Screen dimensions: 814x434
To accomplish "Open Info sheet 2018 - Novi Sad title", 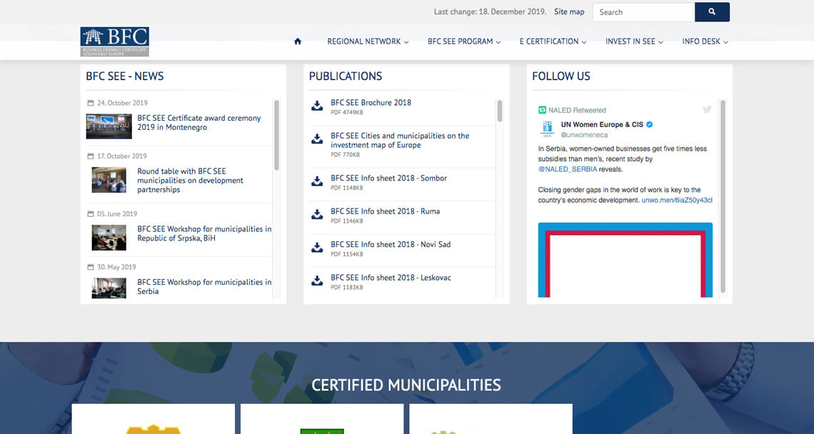I will coord(391,244).
